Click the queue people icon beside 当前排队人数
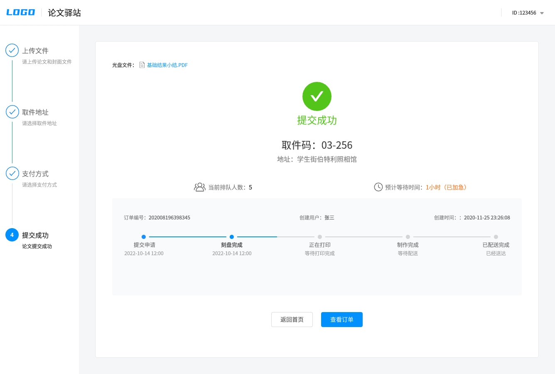The height and width of the screenshot is (374, 555). [200, 187]
